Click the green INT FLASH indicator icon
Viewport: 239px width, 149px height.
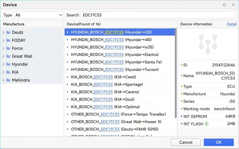point(207,124)
